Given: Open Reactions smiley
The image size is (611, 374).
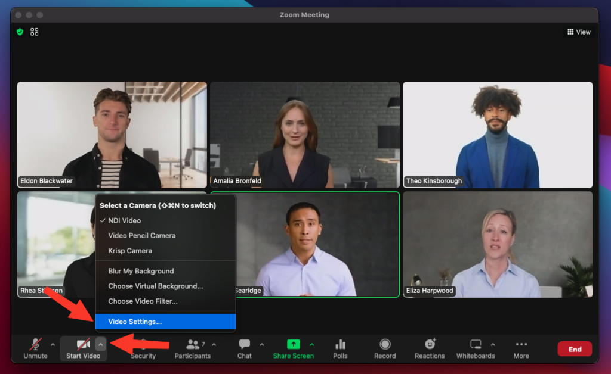Looking at the screenshot, I should [430, 348].
